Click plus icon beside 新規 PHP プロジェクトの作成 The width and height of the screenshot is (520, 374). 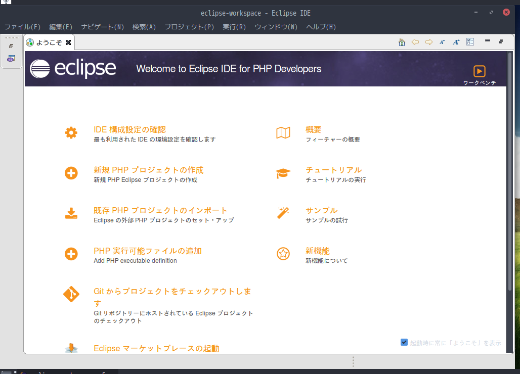(x=71, y=173)
